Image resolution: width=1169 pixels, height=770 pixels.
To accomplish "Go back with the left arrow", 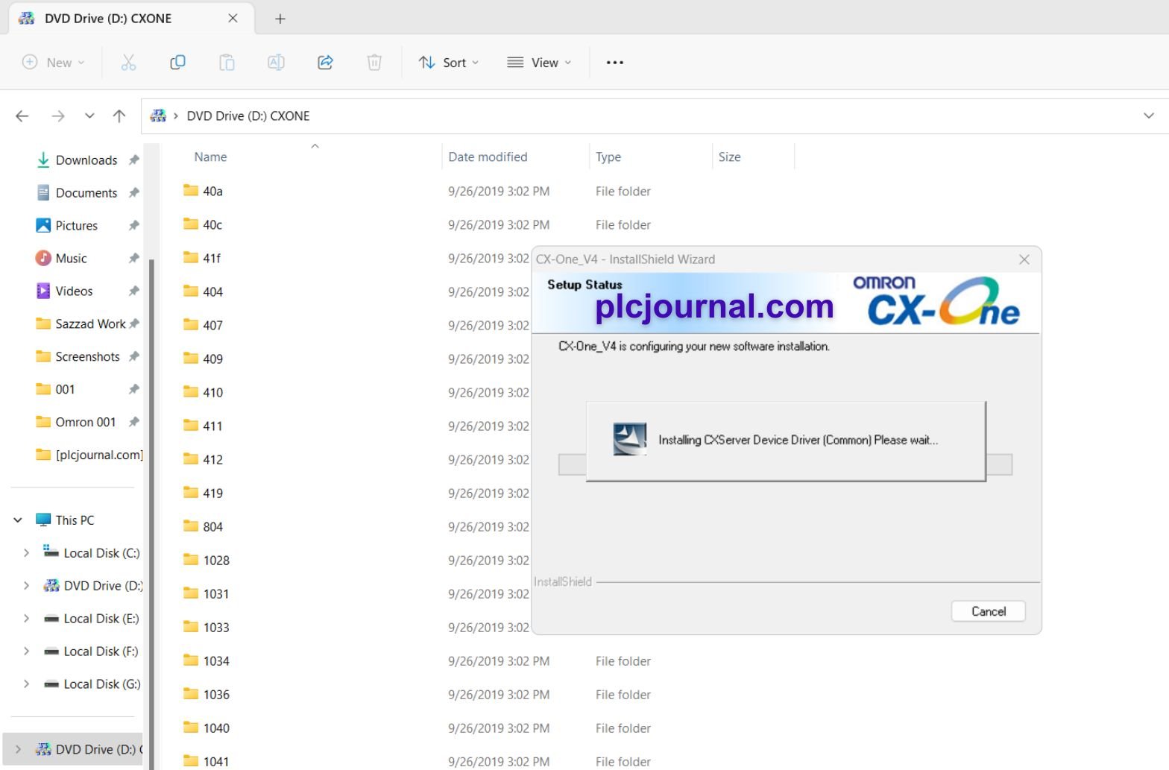I will 22,116.
